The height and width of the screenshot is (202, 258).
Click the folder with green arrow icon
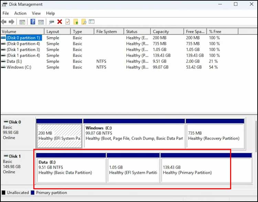coord(76,22)
